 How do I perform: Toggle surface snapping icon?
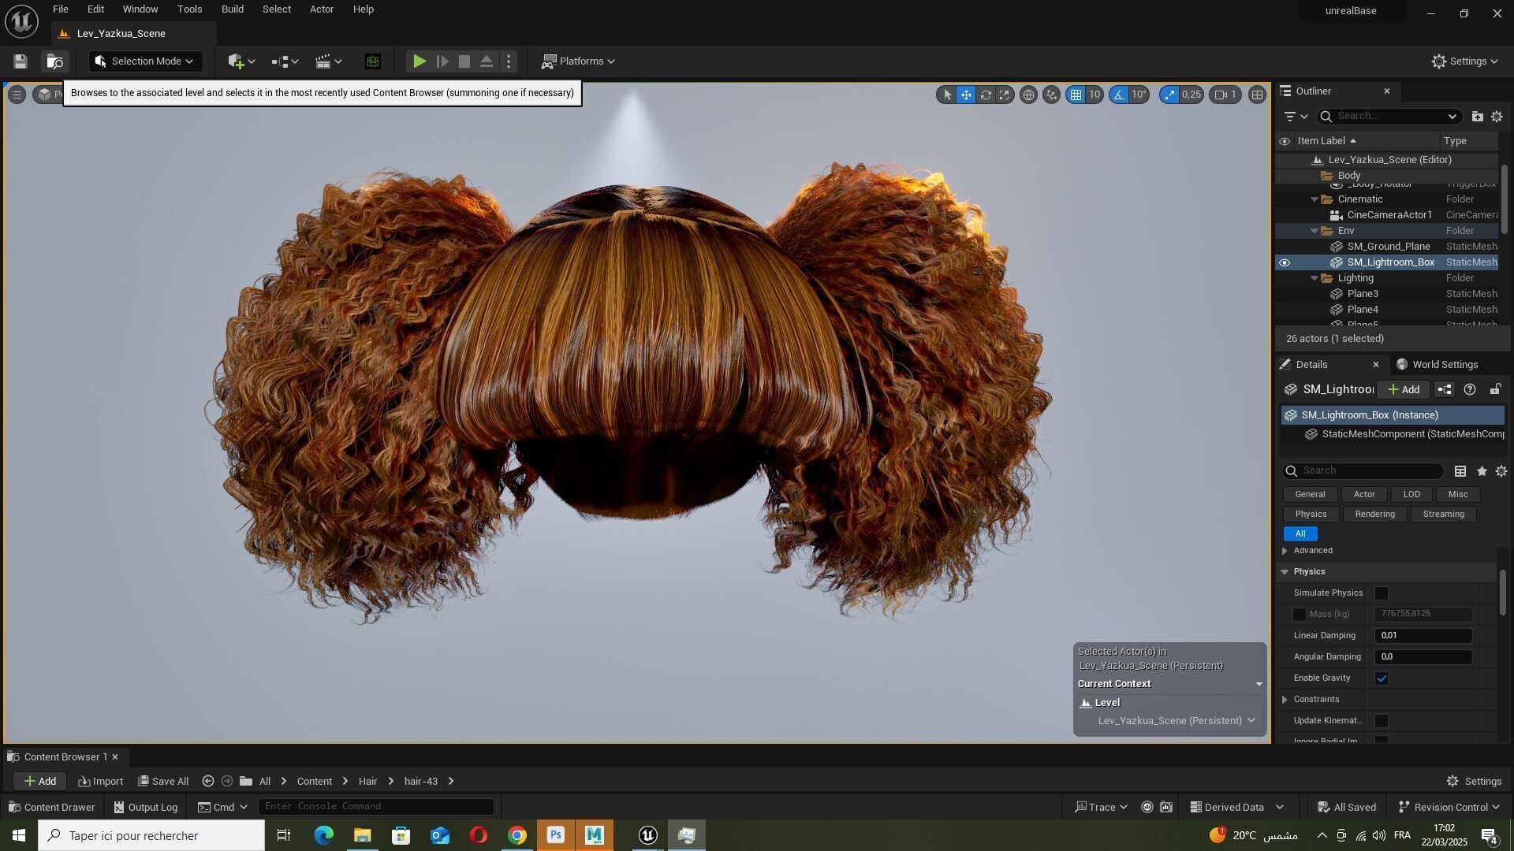1051,95
